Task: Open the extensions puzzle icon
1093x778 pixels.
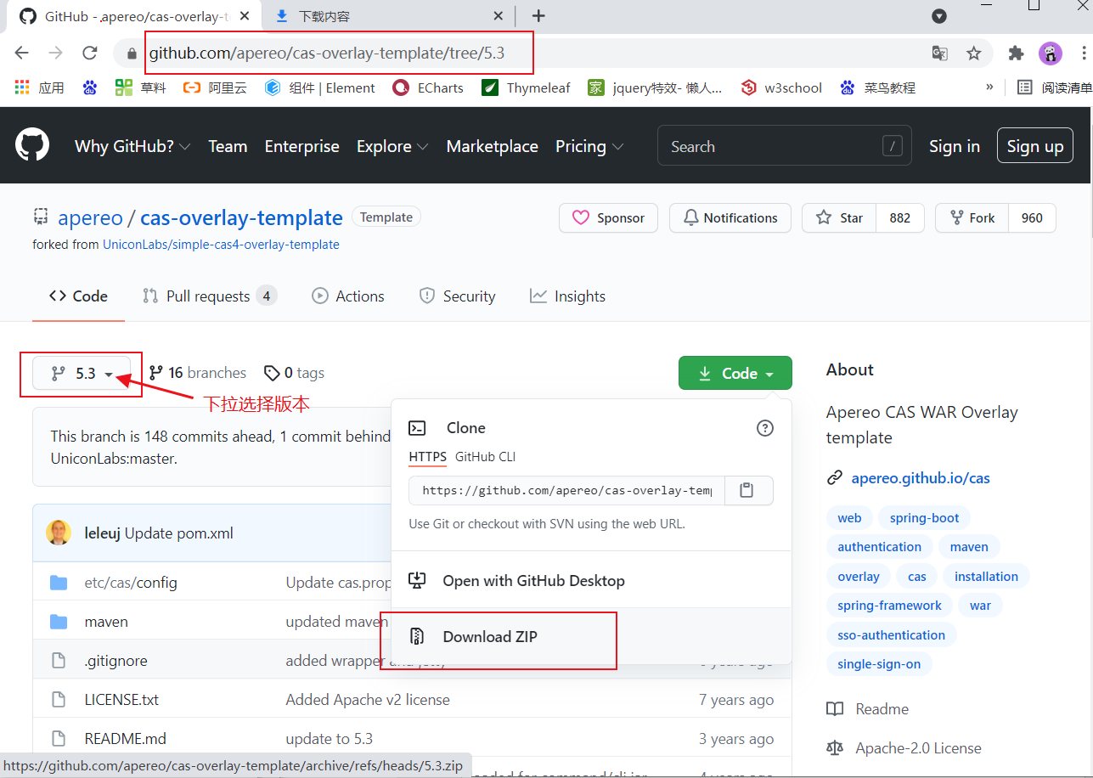Action: pos(1016,54)
